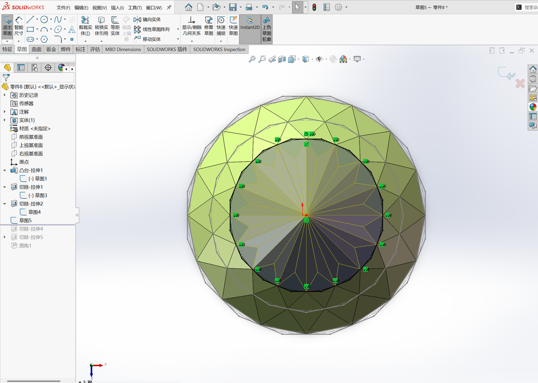
Task: Switch to the 曲面 tab
Action: tap(36, 49)
